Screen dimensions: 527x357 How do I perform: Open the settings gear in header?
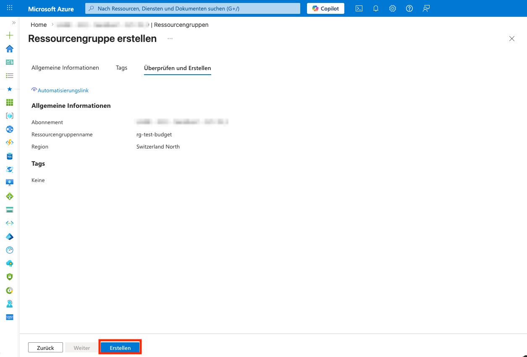tap(393, 8)
